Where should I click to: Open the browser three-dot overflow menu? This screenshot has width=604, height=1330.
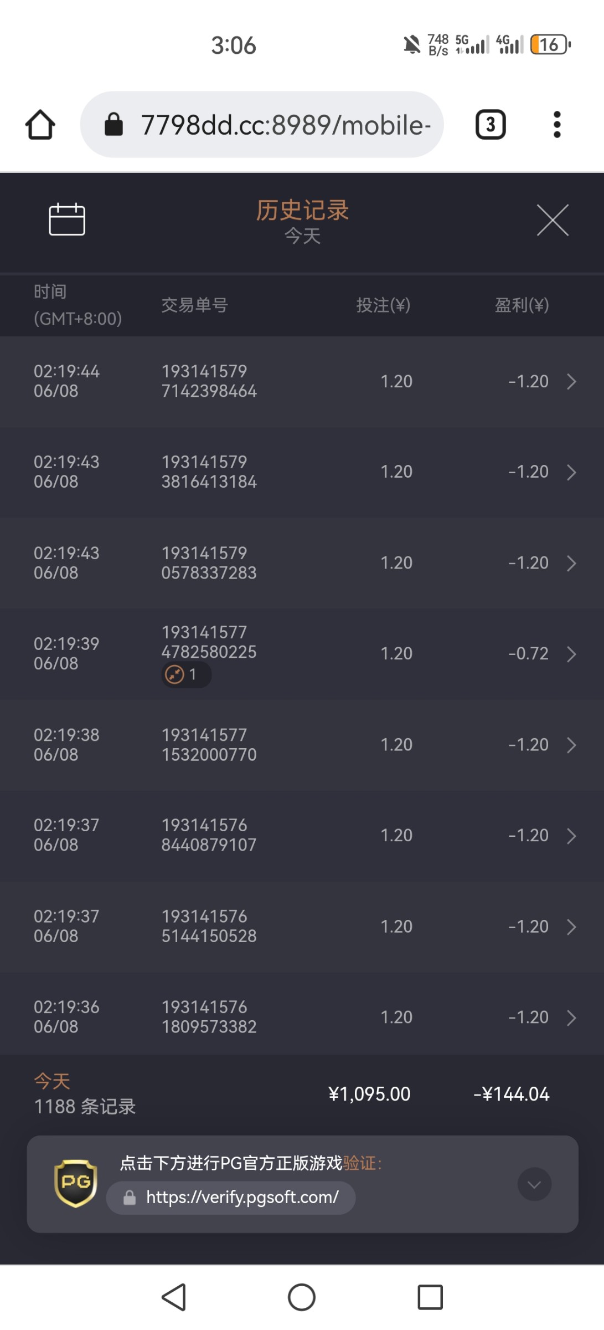pos(557,125)
